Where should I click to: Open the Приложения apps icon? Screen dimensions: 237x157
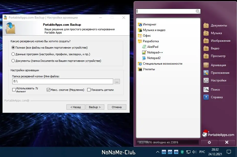click(x=206, y=73)
